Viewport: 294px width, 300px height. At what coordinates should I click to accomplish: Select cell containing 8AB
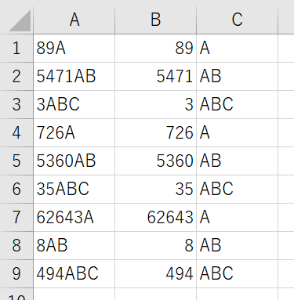point(74,245)
